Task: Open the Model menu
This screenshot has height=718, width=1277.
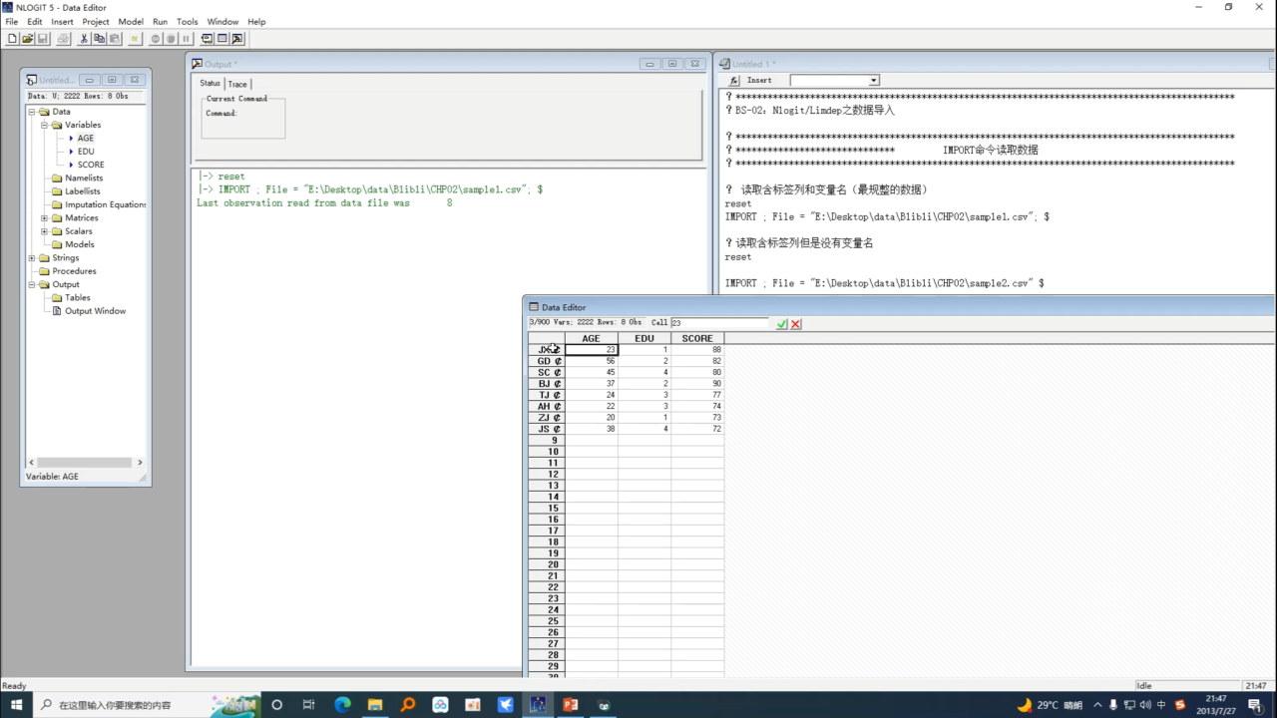Action: (x=131, y=21)
